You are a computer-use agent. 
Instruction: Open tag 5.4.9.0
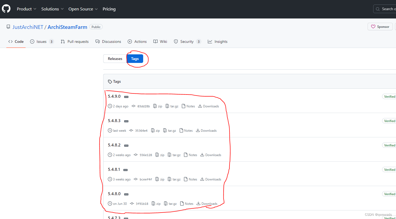114,96
